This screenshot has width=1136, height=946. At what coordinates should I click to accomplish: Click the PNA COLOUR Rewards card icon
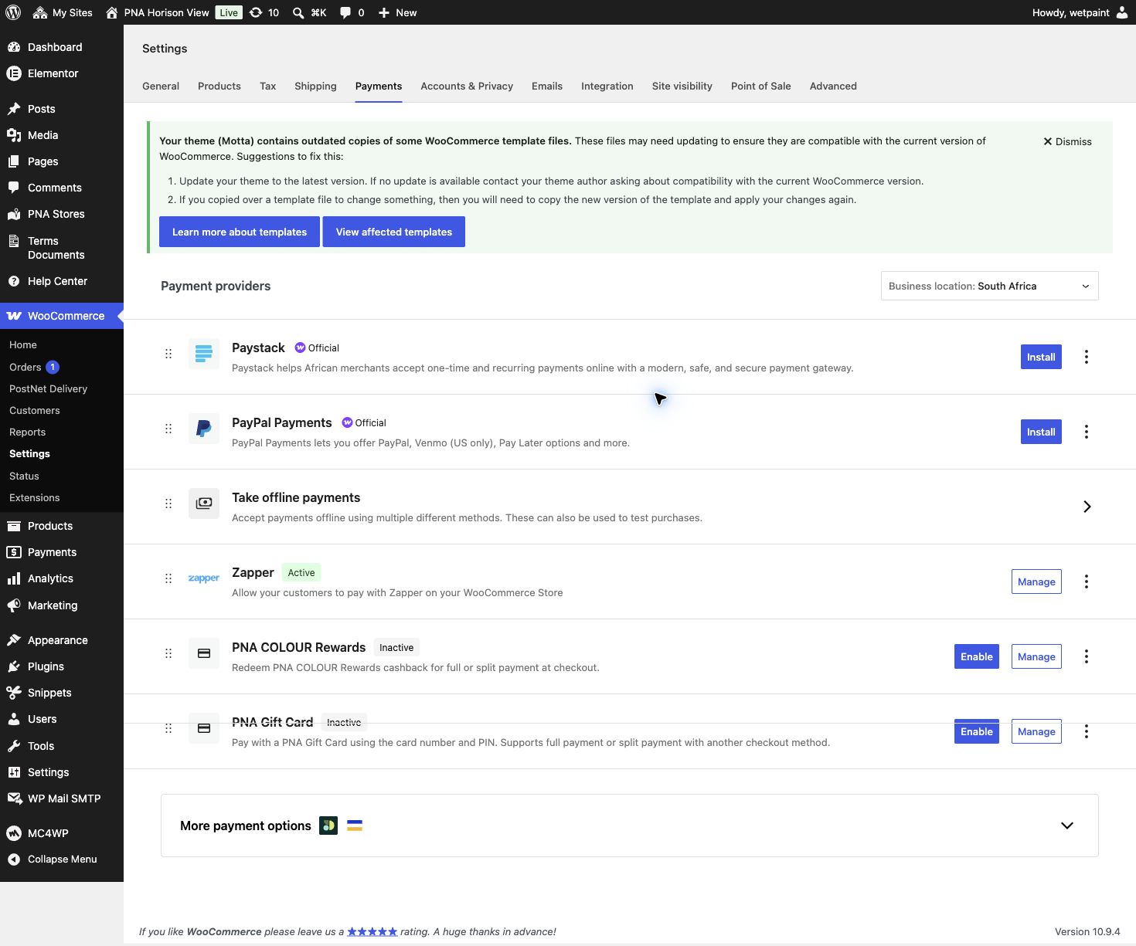click(204, 653)
